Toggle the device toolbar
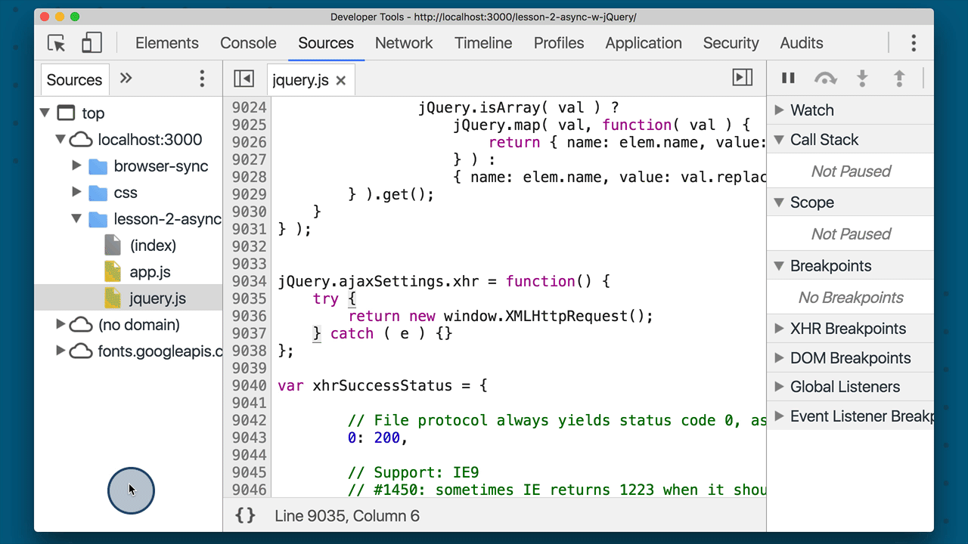Image resolution: width=968 pixels, height=544 pixels. 91,43
